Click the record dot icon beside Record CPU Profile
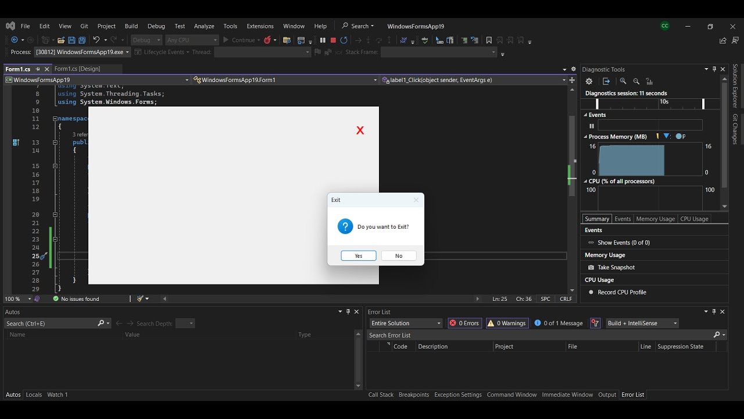The width and height of the screenshot is (744, 419). pos(591,292)
